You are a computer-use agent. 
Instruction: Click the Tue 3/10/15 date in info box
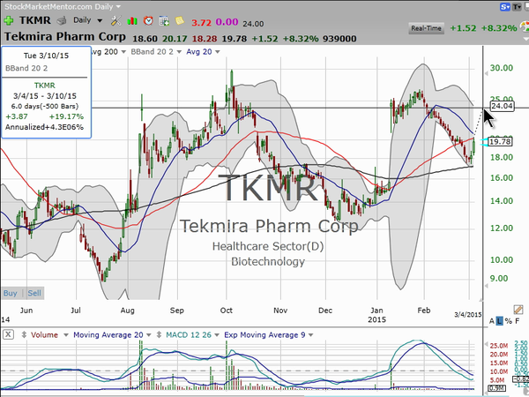[46, 56]
